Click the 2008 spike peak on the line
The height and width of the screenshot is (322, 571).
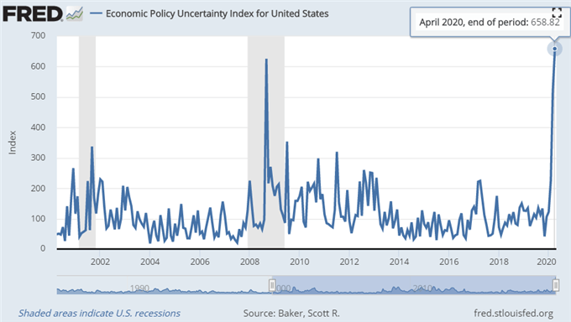click(266, 60)
